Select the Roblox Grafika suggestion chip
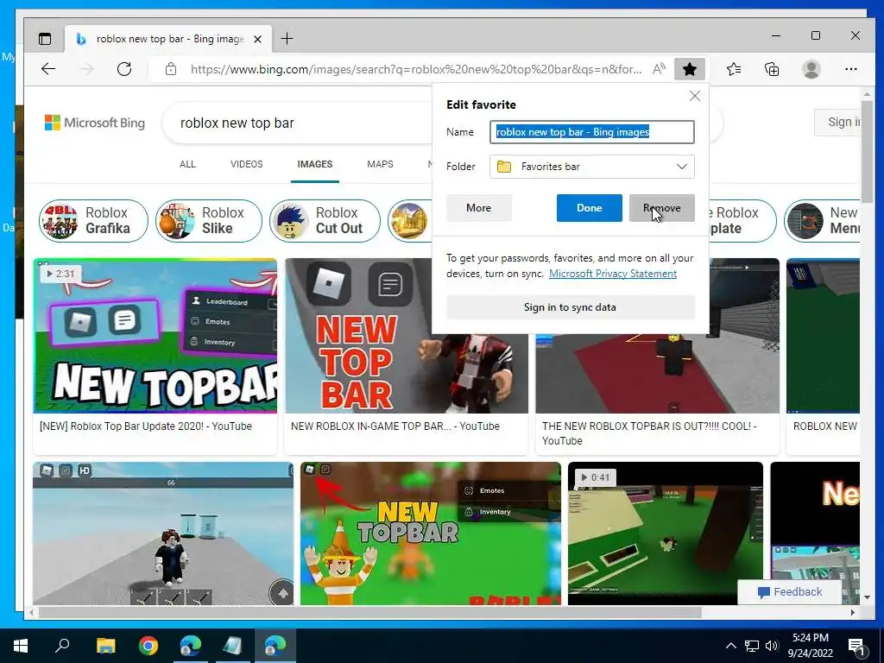 [x=93, y=220]
